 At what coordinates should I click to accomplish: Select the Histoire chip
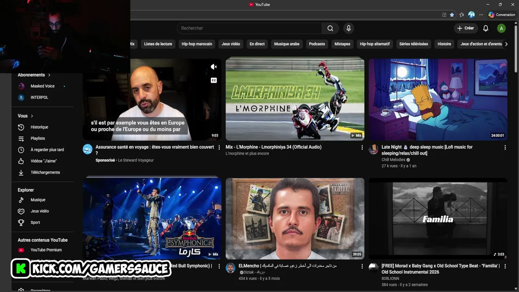point(444,44)
